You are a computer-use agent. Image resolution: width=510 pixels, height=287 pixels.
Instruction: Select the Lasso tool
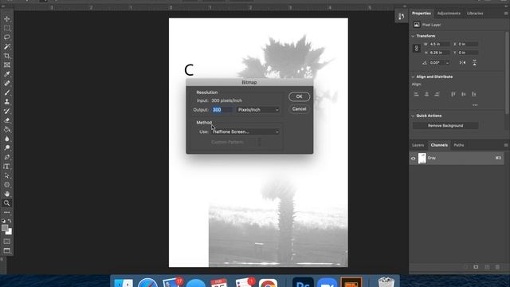pos(7,37)
